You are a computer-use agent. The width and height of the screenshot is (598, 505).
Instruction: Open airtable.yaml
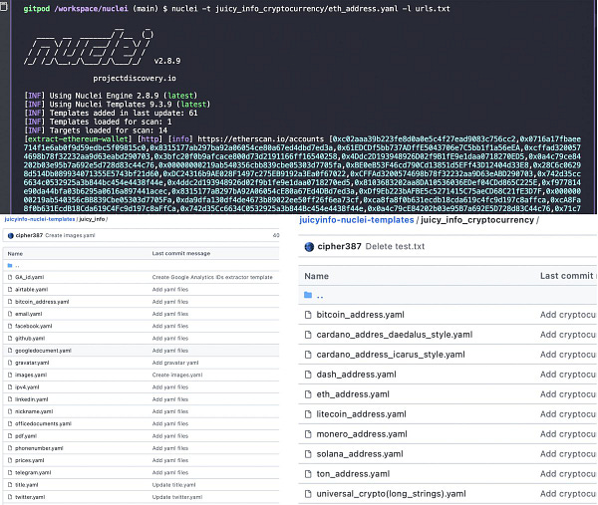[31, 289]
